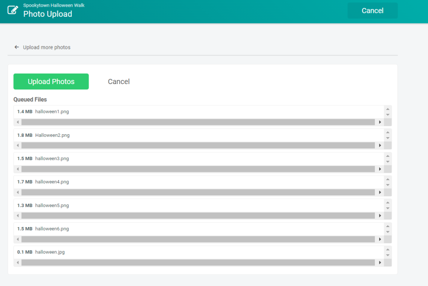Click scroll-up arrow in halloween5.png row
The image size is (428, 286).
point(387,203)
